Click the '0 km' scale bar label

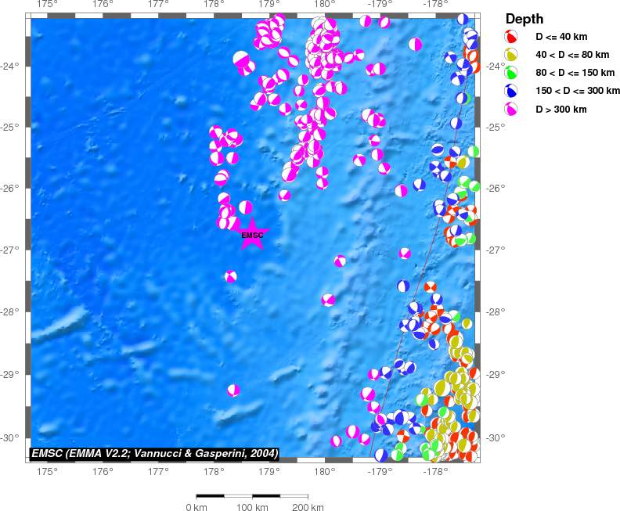click(x=196, y=506)
